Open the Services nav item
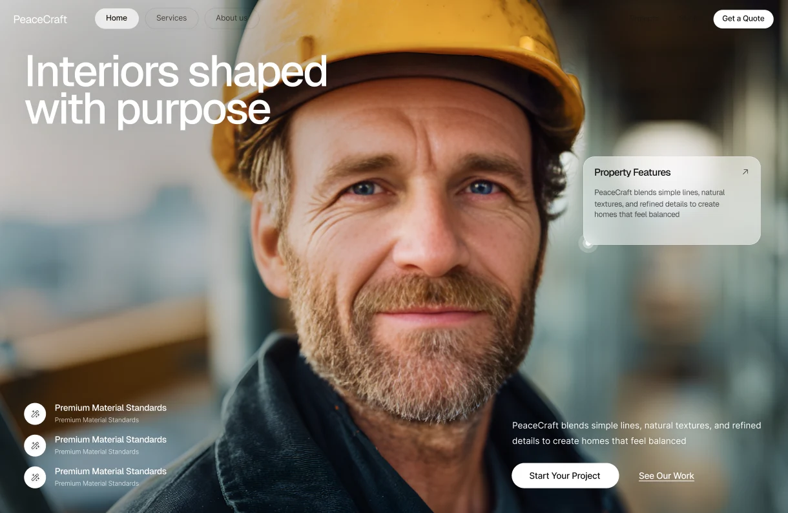The image size is (788, 513). click(x=171, y=18)
